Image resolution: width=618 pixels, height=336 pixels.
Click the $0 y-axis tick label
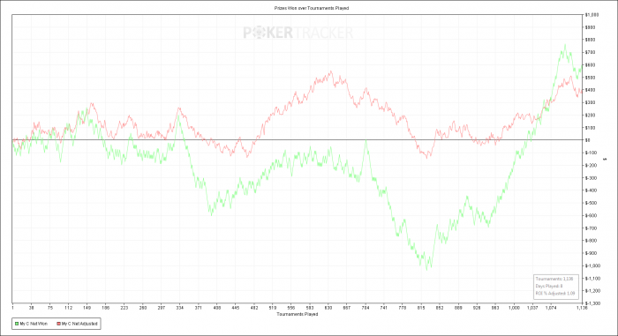tap(588, 140)
